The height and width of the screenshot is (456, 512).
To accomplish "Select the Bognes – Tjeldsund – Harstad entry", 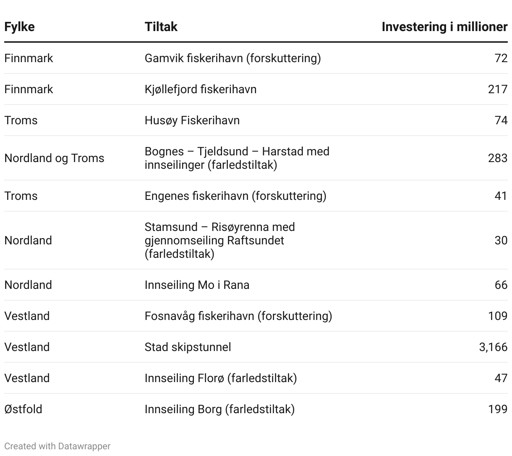I will tap(237, 158).
